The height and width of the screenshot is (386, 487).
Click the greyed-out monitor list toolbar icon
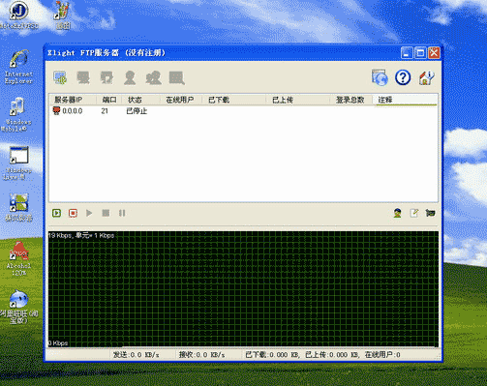[177, 77]
